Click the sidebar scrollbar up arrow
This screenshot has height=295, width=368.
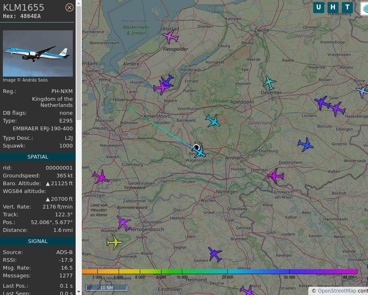(x=79, y=3)
